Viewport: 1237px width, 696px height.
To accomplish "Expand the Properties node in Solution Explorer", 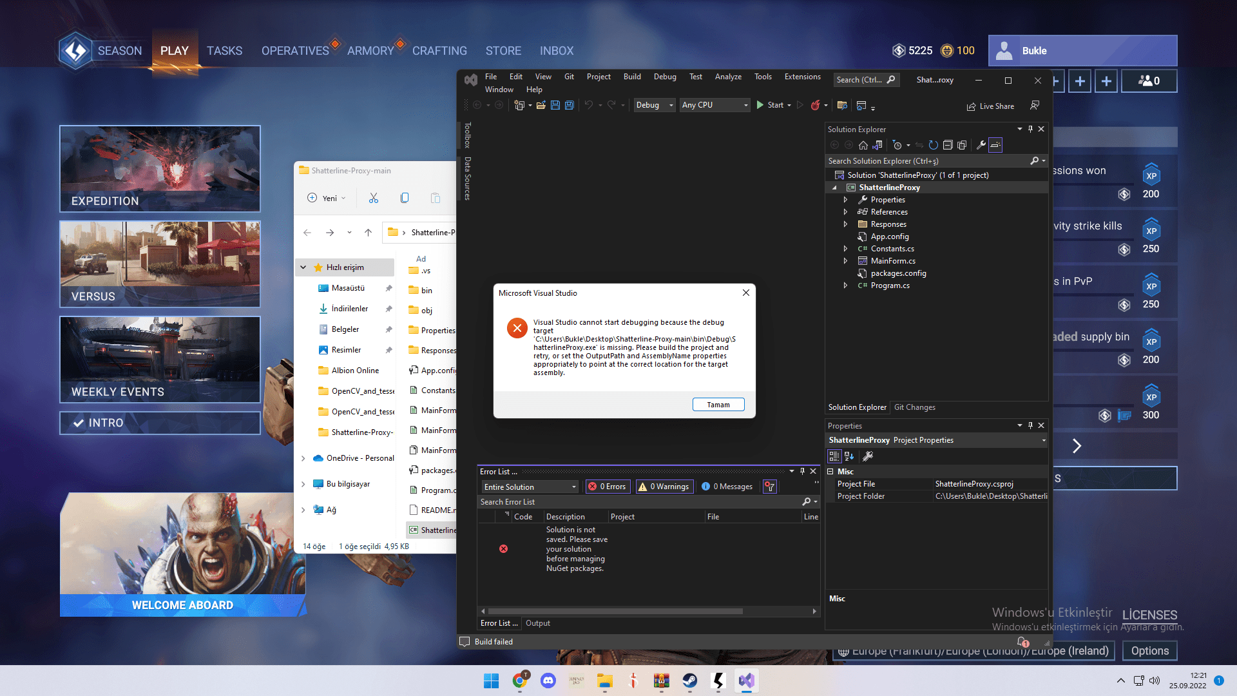I will (845, 200).
